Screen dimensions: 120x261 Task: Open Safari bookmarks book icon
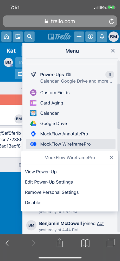tap(85, 243)
